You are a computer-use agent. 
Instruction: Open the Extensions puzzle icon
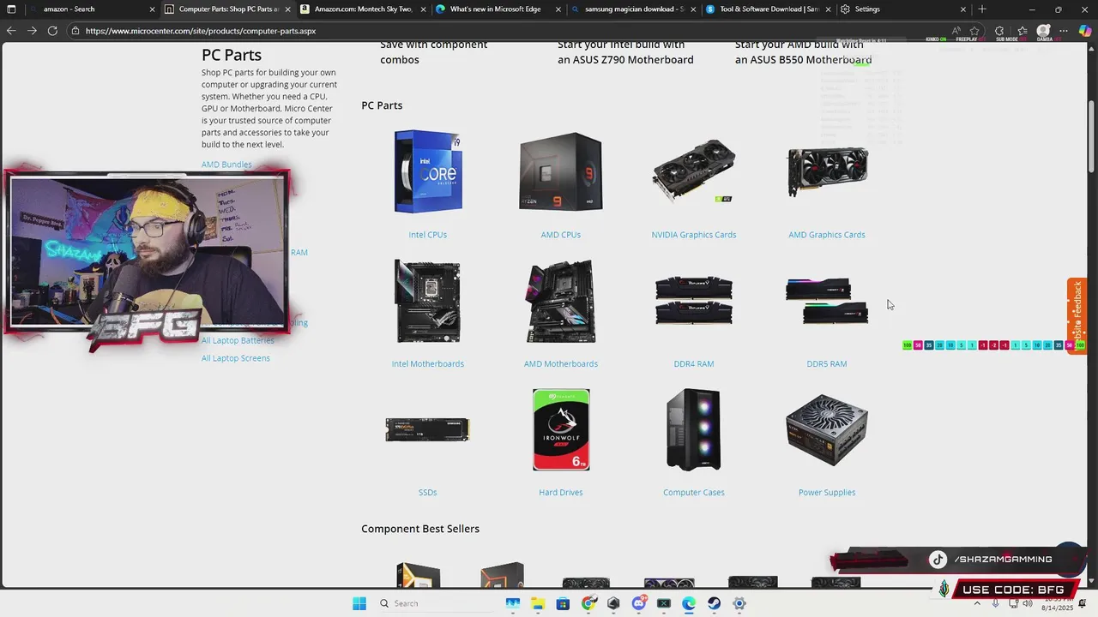click(999, 31)
